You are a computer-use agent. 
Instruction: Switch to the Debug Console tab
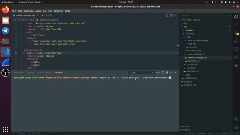pyautogui.click(x=44, y=72)
